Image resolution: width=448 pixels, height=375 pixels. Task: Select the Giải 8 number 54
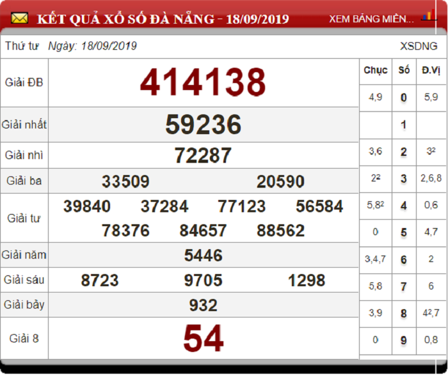pos(203,338)
